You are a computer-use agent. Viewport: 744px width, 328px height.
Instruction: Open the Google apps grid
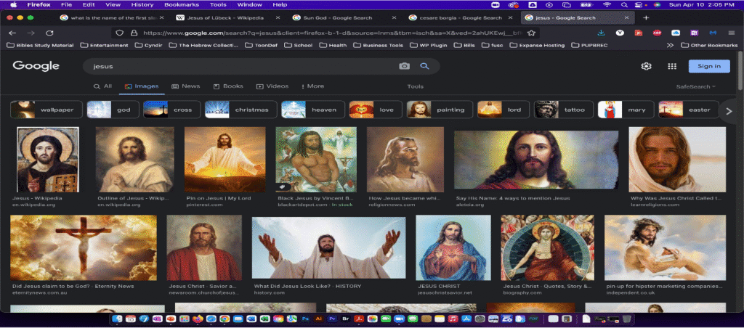(x=670, y=66)
